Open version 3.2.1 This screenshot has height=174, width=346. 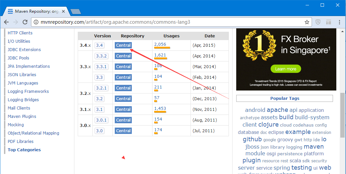point(101,88)
